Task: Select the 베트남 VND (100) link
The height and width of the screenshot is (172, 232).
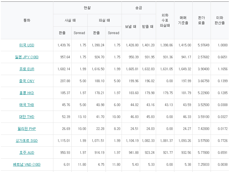Action: click(x=27, y=165)
